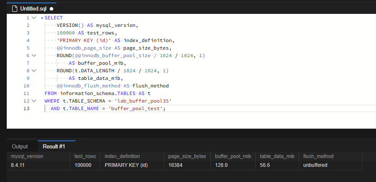Viewport: 376px width, 182px height.
Task: Select the 56.6 table data cell
Action: [277, 165]
